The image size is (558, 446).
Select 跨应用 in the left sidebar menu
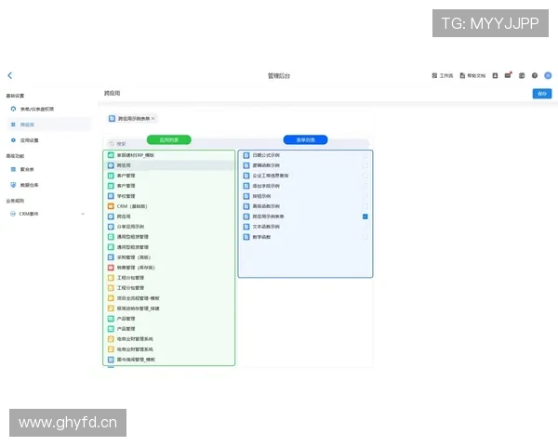click(x=48, y=125)
